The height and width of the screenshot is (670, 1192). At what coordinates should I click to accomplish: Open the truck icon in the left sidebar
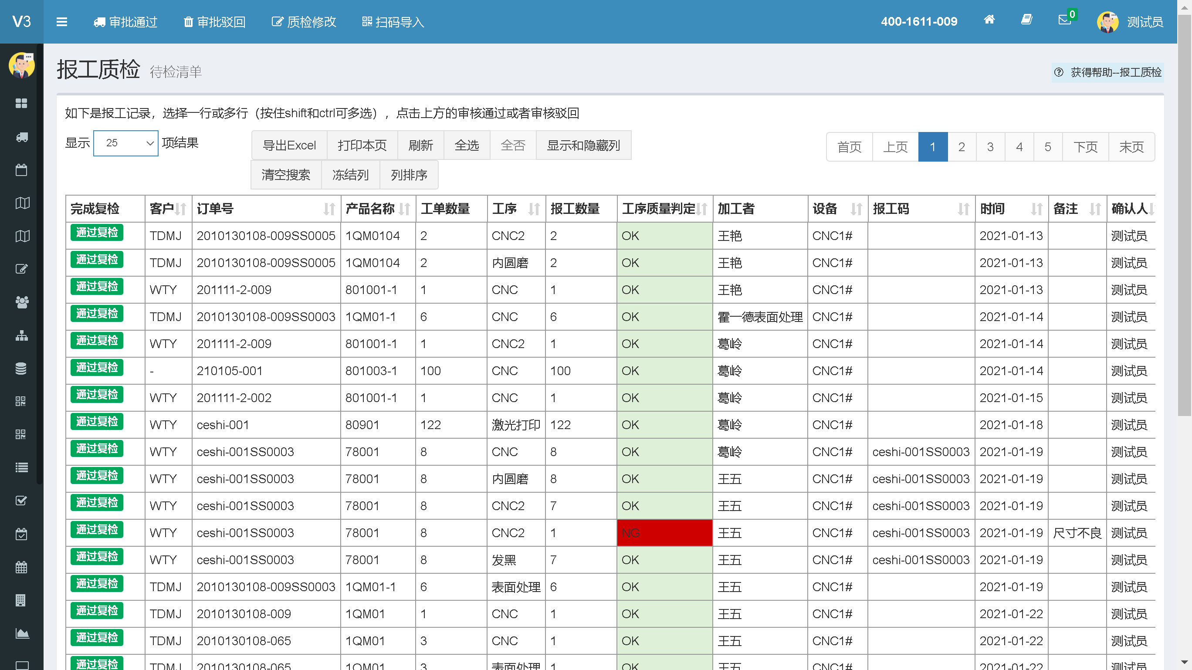pyautogui.click(x=22, y=137)
